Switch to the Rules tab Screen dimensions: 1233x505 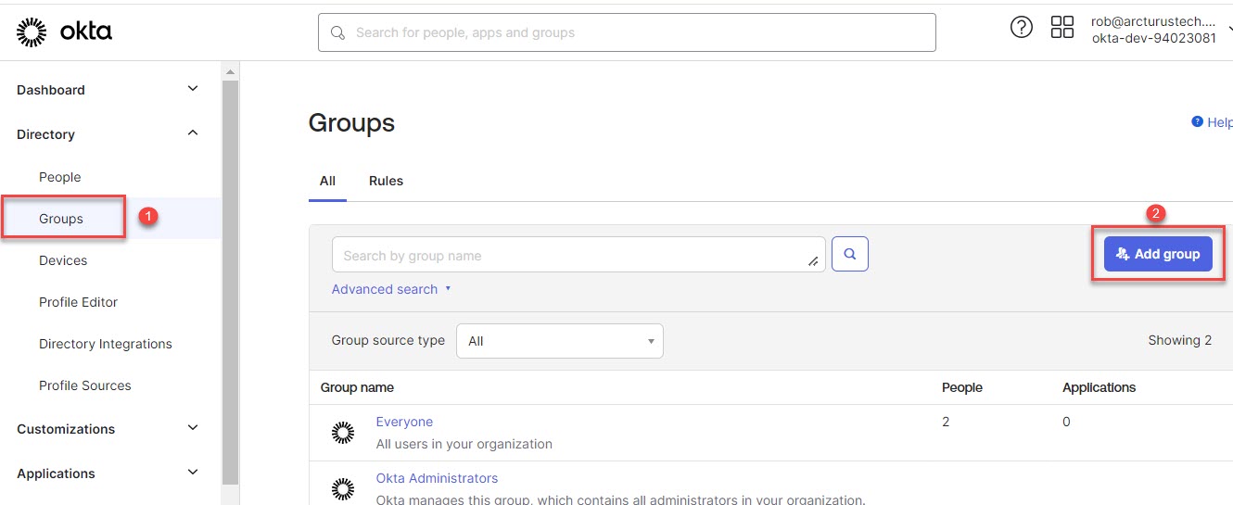(x=386, y=181)
